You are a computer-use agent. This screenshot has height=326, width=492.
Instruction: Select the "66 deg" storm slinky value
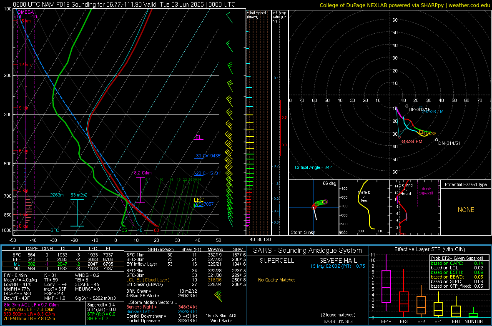329,183
